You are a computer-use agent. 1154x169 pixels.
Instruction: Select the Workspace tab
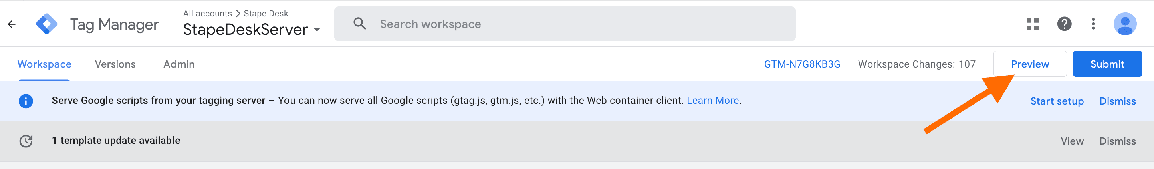click(x=44, y=64)
